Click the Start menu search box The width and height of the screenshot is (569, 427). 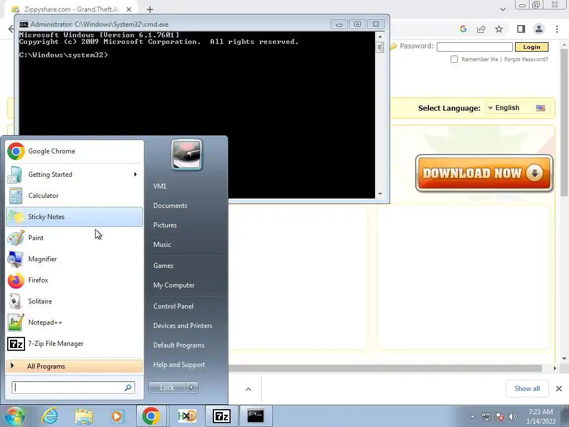[73, 388]
